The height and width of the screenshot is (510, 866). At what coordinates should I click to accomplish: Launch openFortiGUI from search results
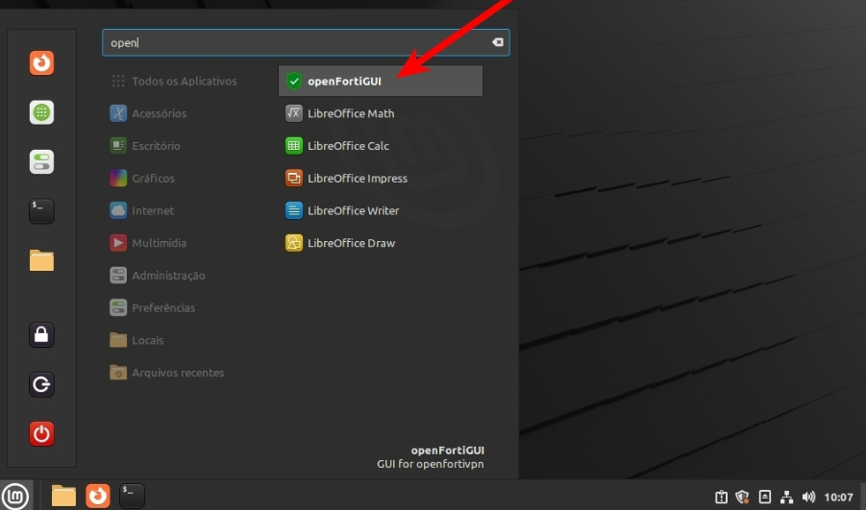[x=381, y=81]
